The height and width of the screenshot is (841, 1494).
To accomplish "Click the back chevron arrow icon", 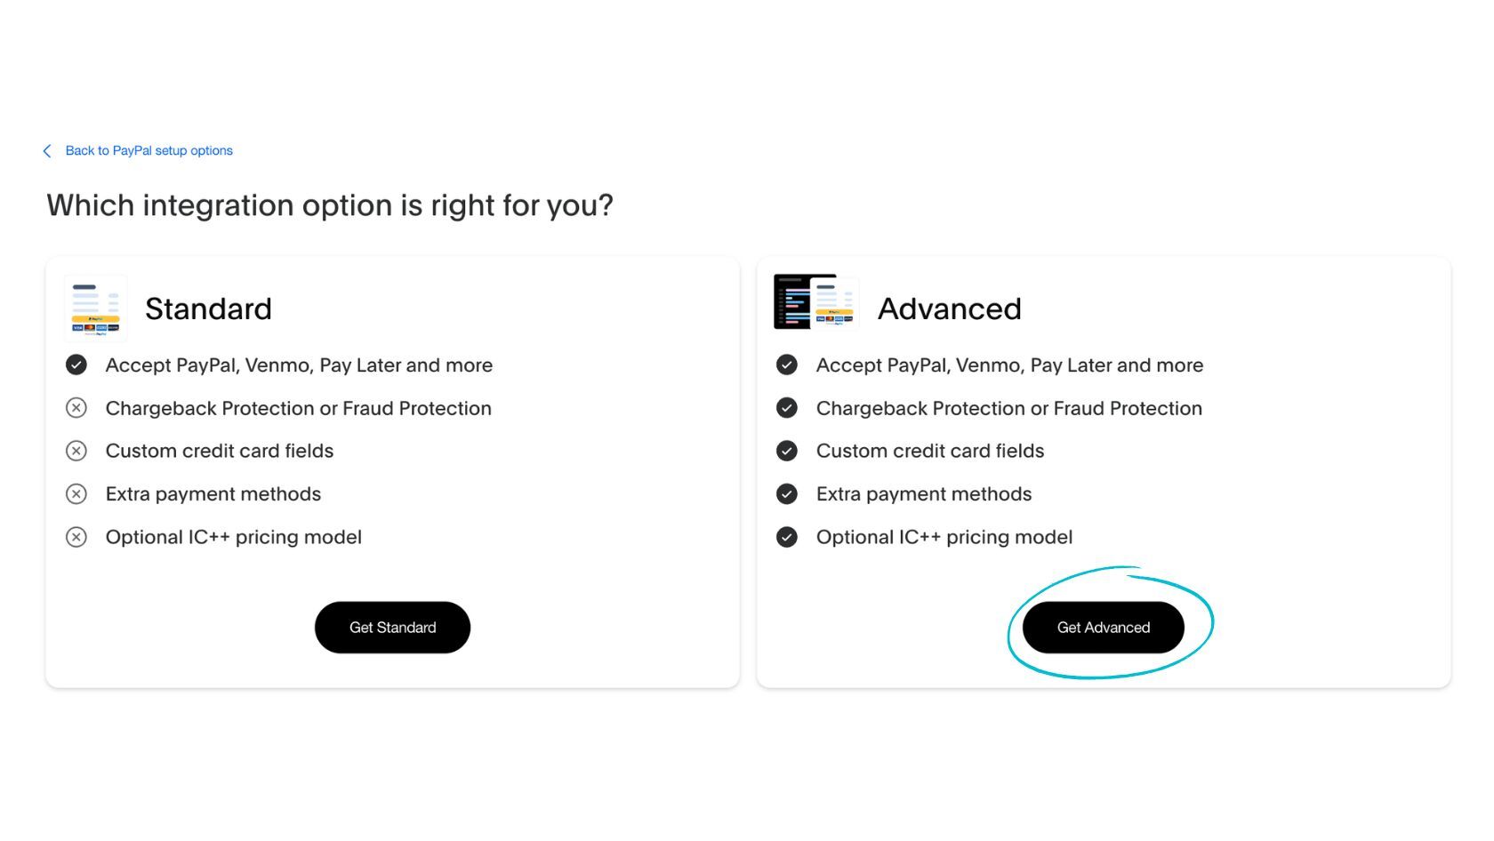I will click(47, 151).
